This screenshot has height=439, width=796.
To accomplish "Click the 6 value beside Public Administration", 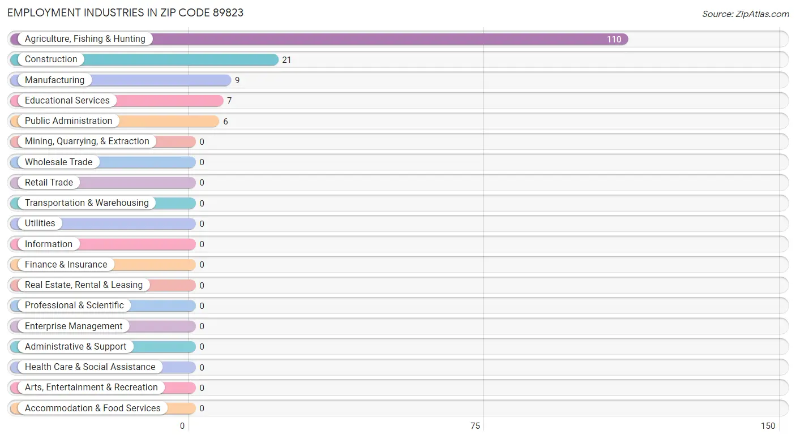I will point(225,122).
